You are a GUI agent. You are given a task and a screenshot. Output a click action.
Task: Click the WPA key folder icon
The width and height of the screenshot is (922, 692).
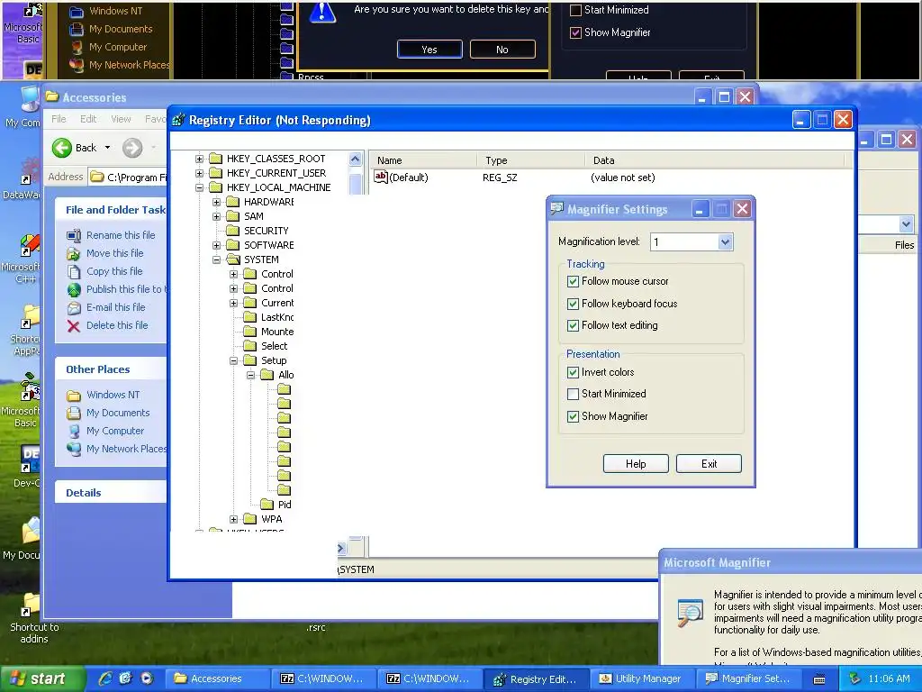click(250, 519)
